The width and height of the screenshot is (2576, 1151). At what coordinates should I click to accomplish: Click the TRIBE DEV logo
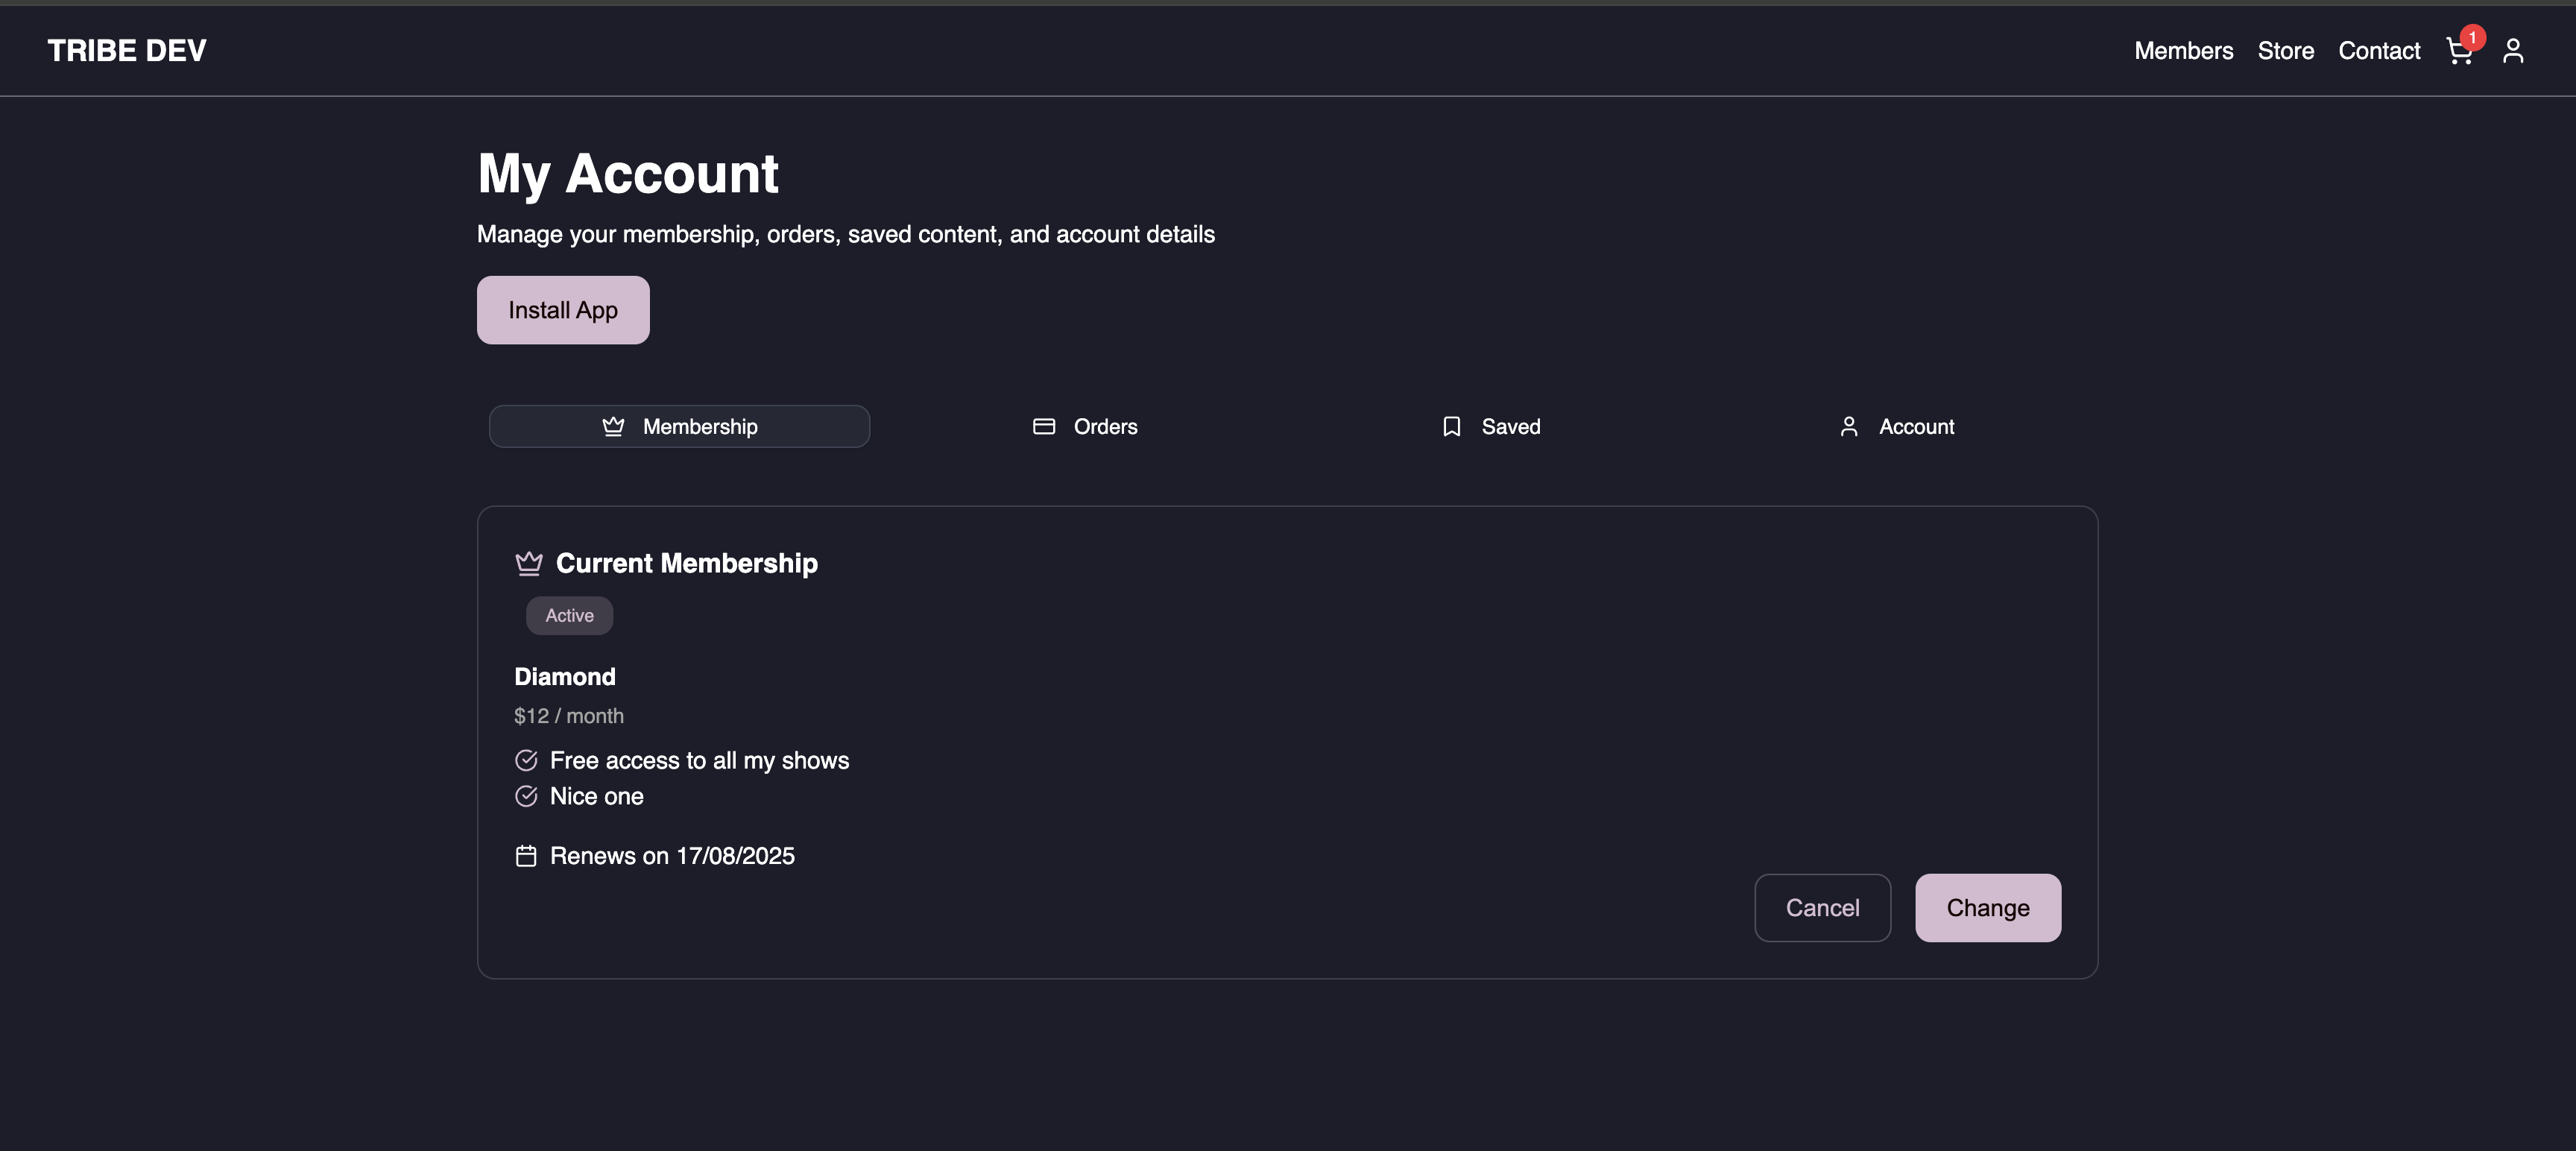pyautogui.click(x=127, y=51)
